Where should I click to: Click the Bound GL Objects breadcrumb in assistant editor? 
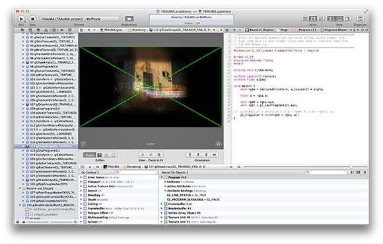click(x=259, y=30)
